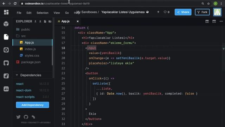Open the browser profile avatar

[216, 4]
